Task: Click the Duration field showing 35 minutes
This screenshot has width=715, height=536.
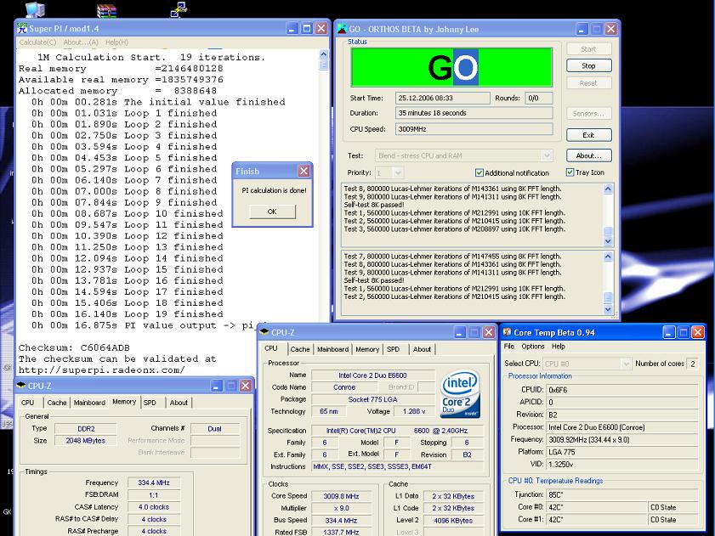Action: point(474,113)
